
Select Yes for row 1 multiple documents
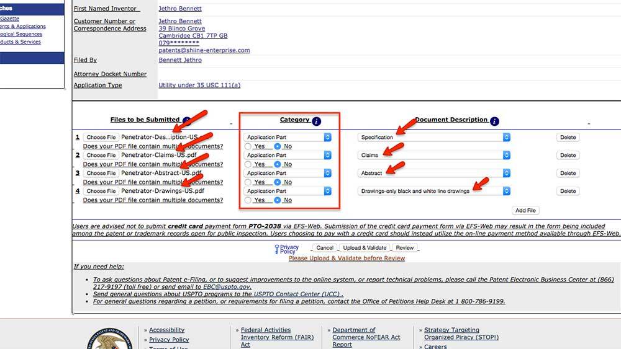[x=248, y=146]
